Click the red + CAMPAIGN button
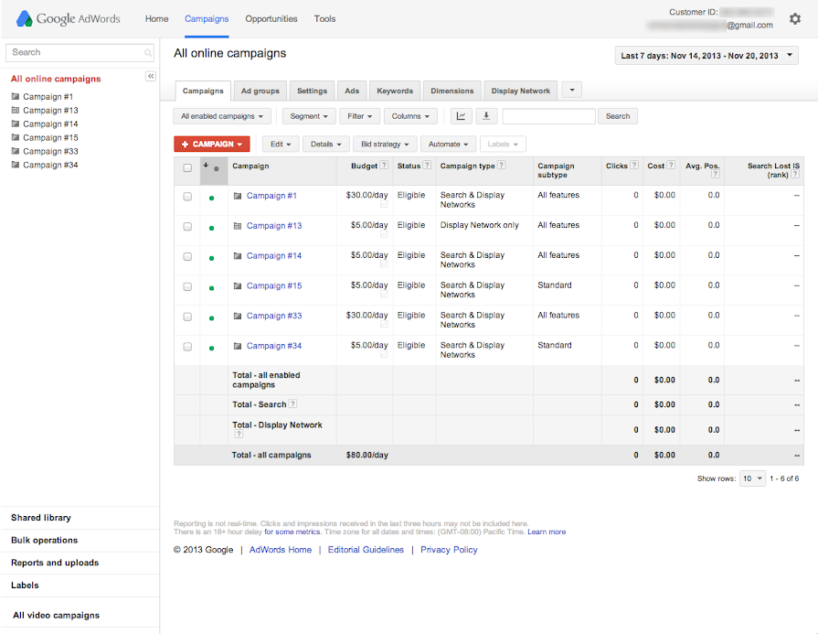Viewport: 818px width, 634px height. point(211,145)
